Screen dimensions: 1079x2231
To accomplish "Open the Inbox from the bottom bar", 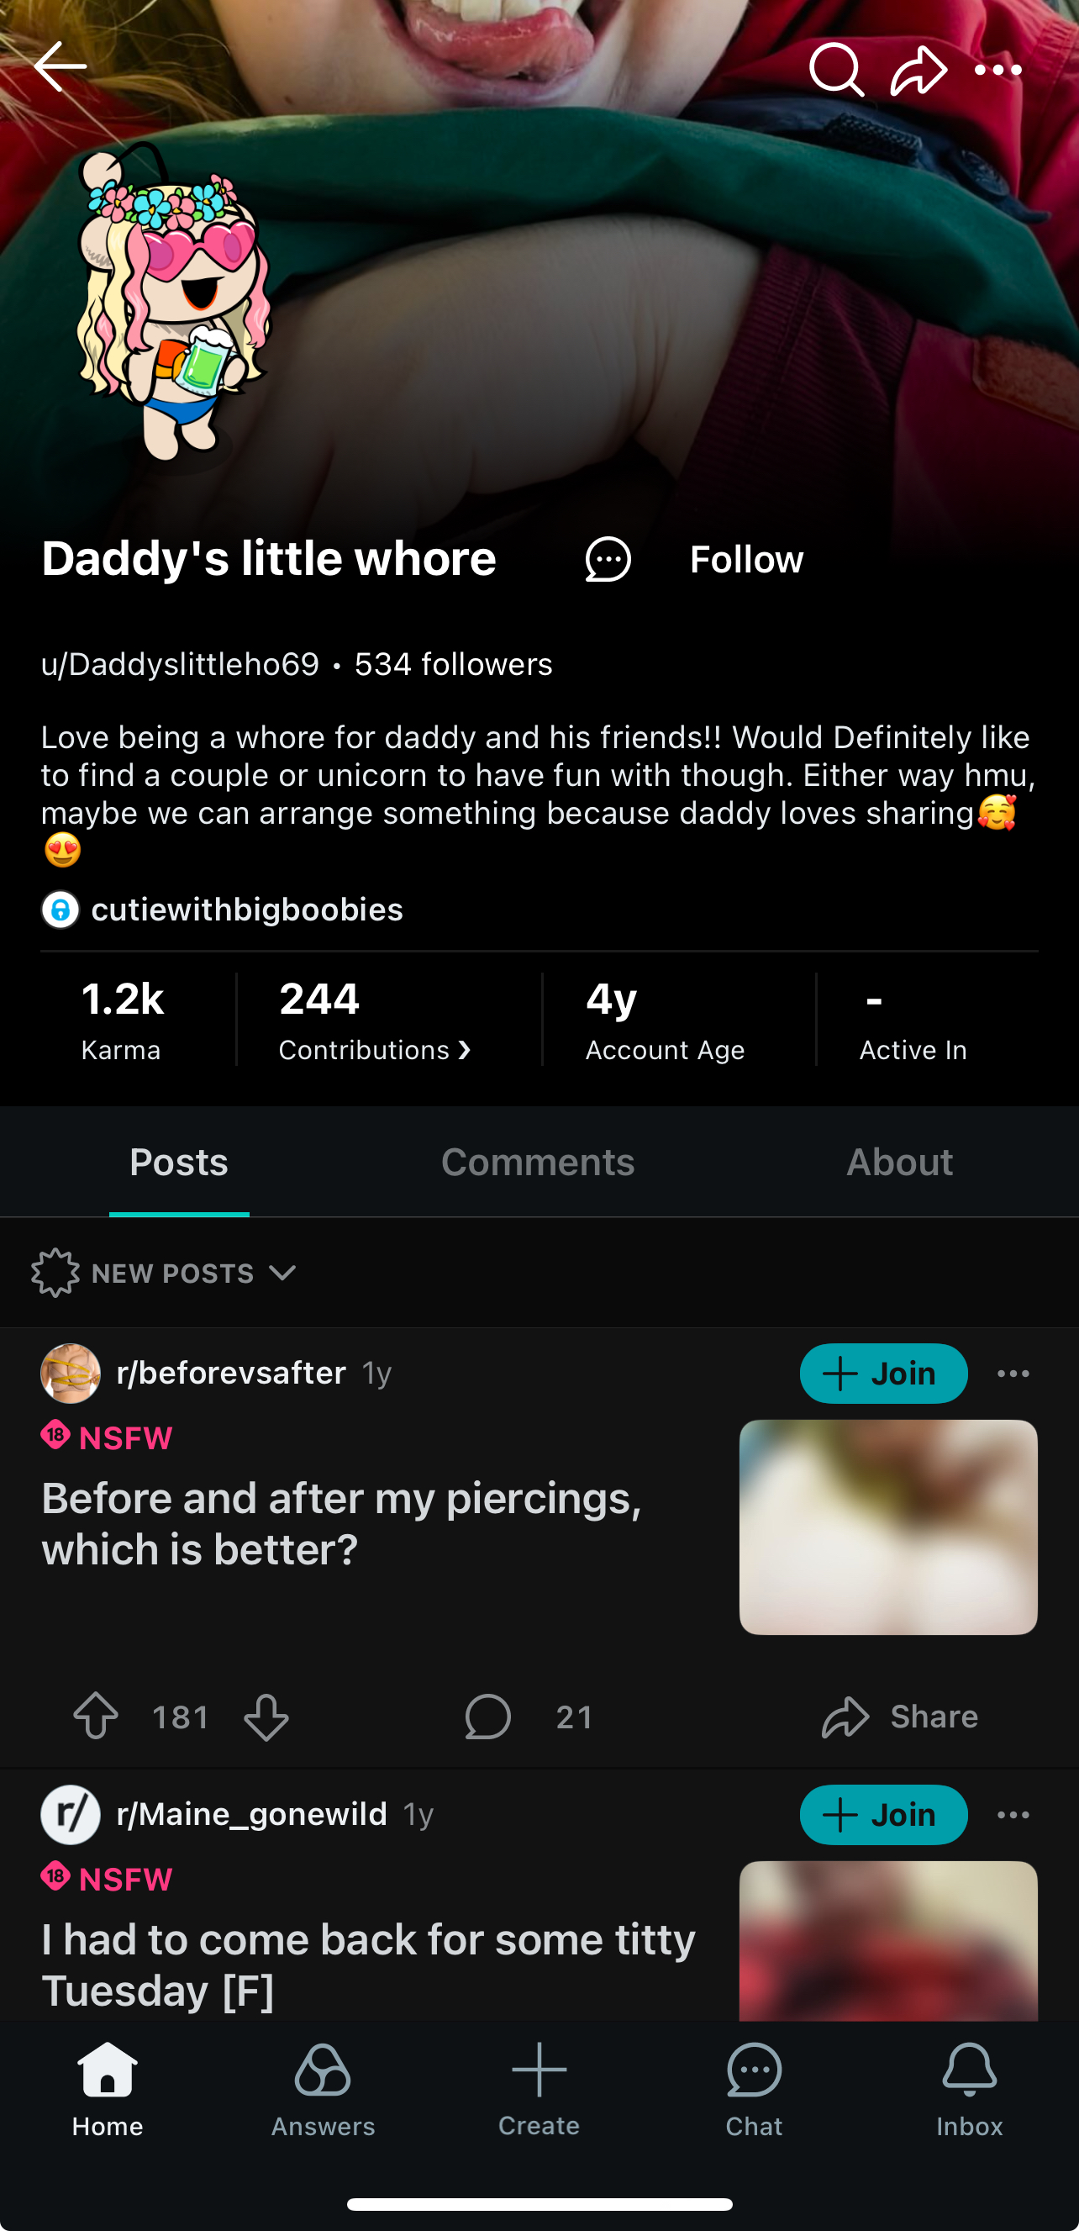I will pos(969,2089).
